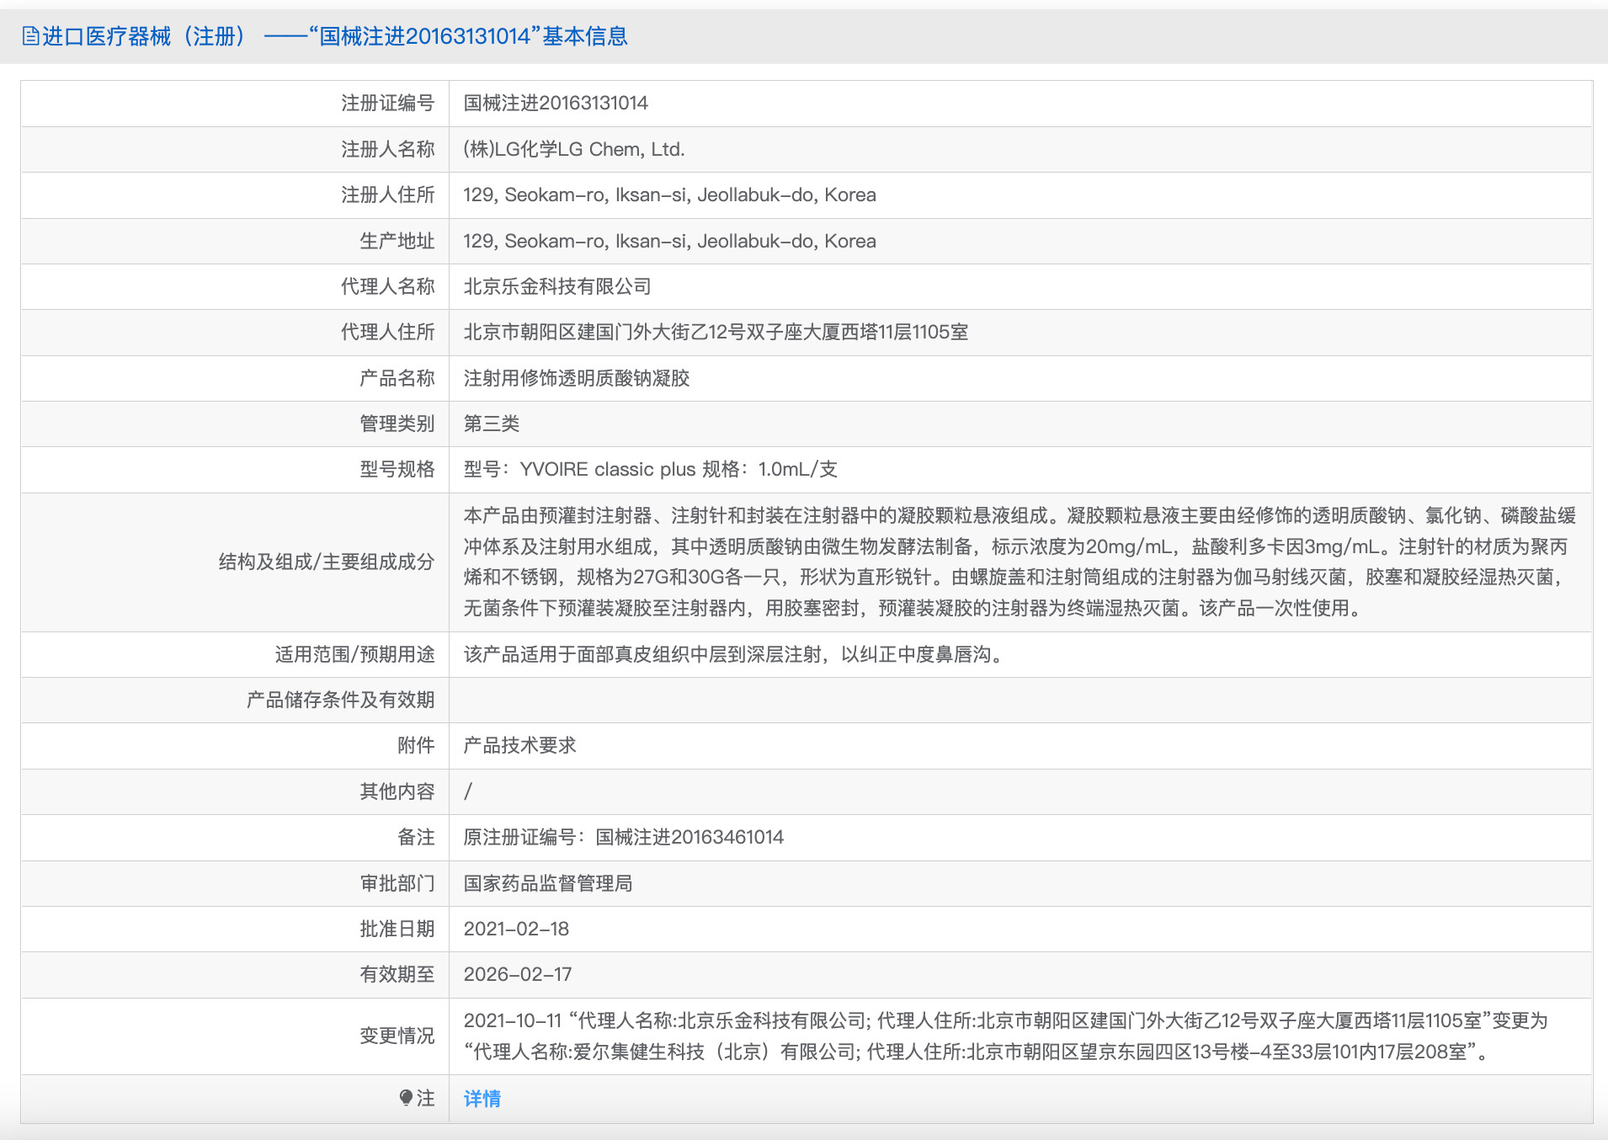Click the 代理人名称 label

click(388, 286)
